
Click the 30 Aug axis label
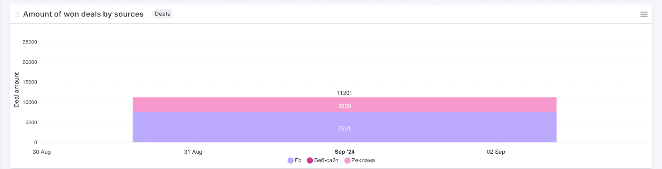pos(42,152)
